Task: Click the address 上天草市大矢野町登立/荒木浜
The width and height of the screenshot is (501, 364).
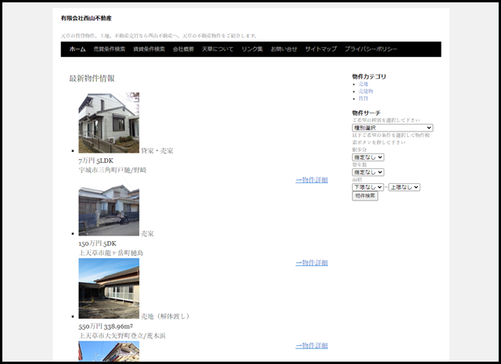Action: coord(122,336)
